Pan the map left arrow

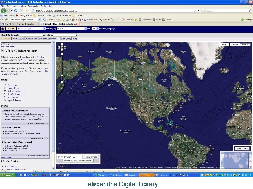[59, 47]
